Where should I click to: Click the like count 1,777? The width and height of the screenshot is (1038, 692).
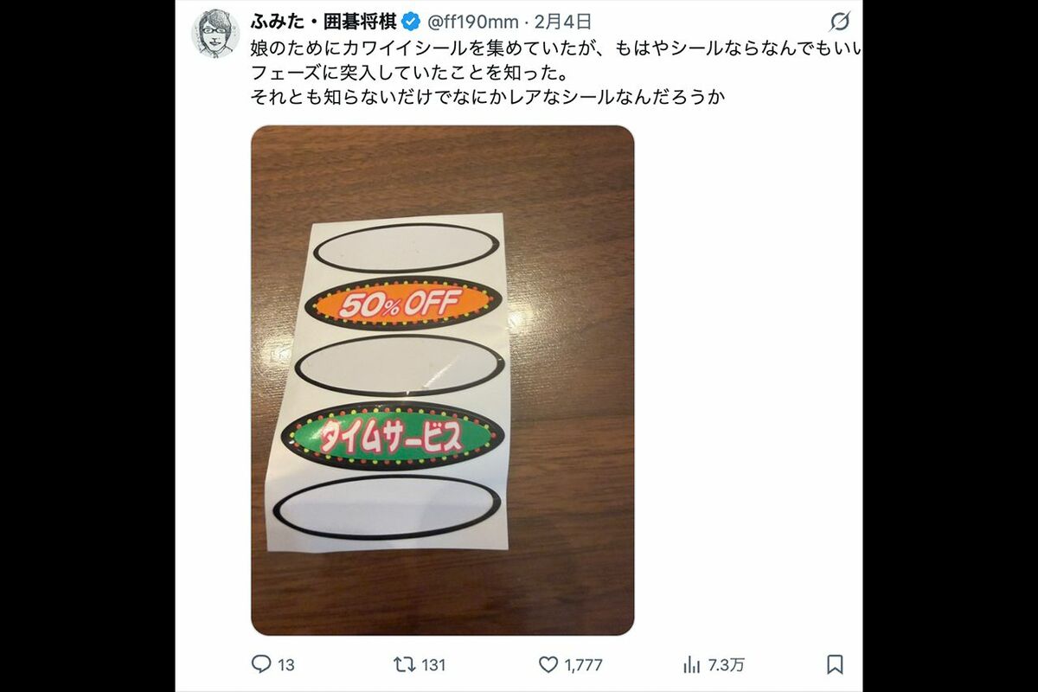(x=583, y=665)
